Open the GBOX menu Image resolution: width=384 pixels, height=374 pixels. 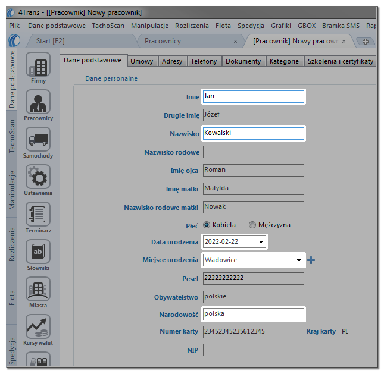(307, 26)
